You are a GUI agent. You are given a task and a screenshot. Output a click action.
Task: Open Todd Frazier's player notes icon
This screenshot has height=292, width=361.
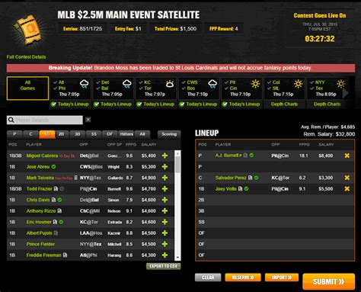pos(56,189)
